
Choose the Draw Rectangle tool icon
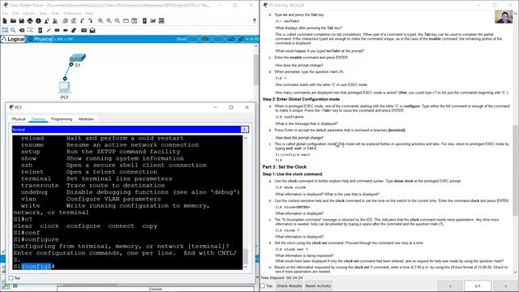coord(57,30)
